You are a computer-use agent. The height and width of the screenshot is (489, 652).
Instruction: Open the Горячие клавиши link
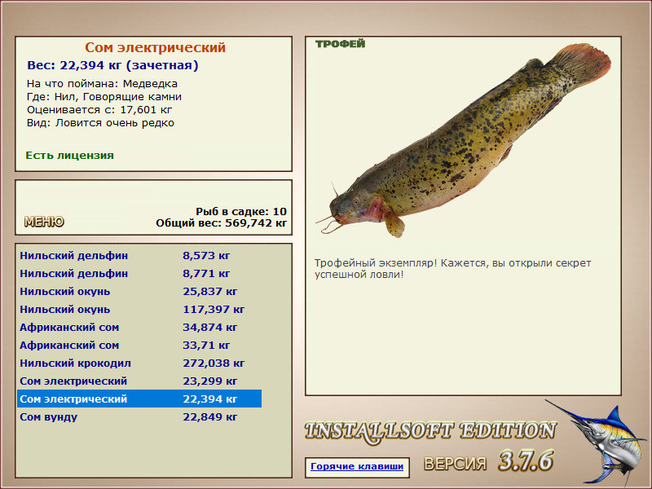point(357,466)
